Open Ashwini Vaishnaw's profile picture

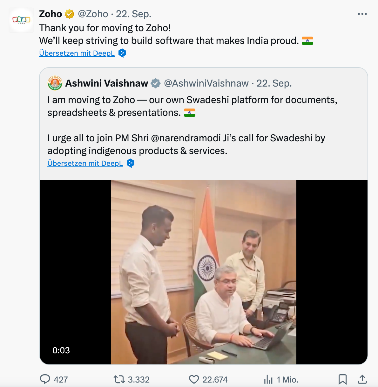click(x=55, y=83)
